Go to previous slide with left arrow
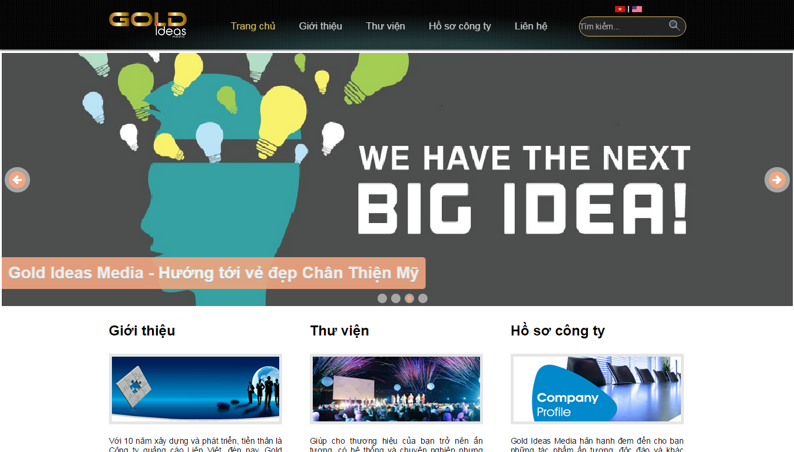Screen dimensions: 794x452 click(x=17, y=180)
